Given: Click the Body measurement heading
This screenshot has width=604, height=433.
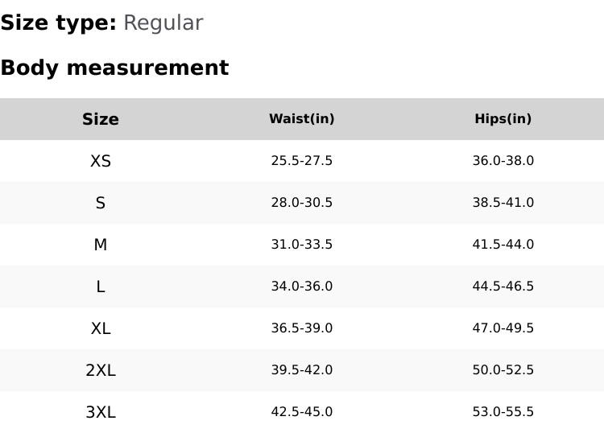Looking at the screenshot, I should 114,68.
